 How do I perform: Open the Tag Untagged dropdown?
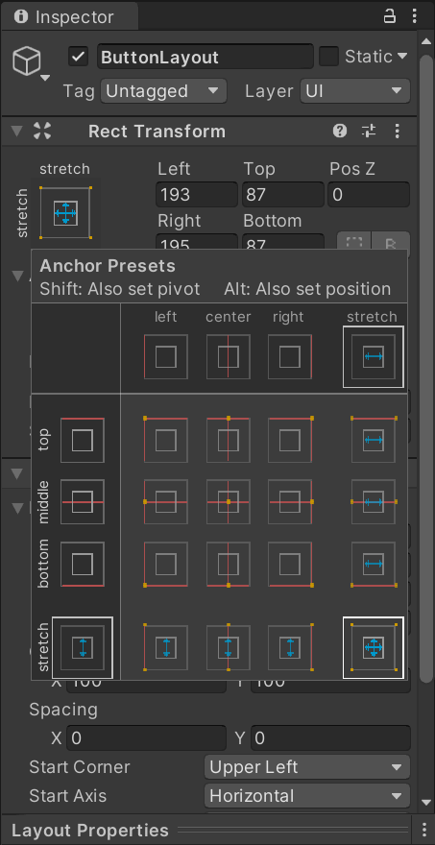point(163,91)
